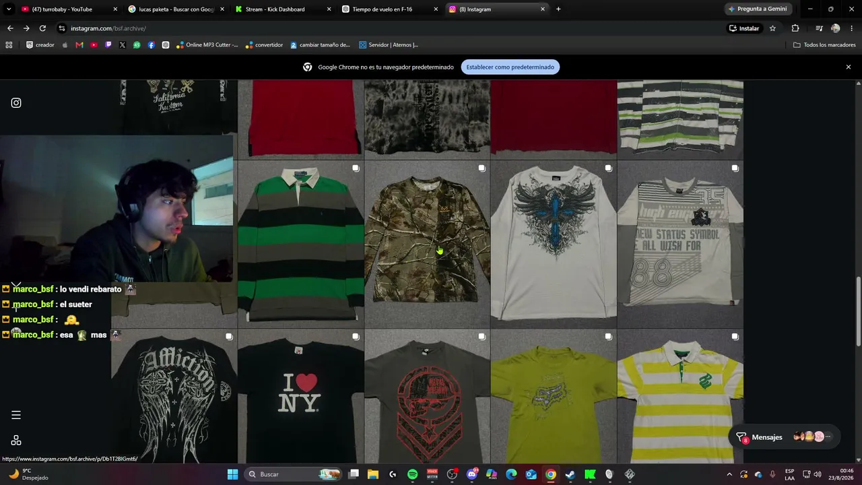Open the green striped rugby polo post
The width and height of the screenshot is (862, 485).
coord(300,244)
